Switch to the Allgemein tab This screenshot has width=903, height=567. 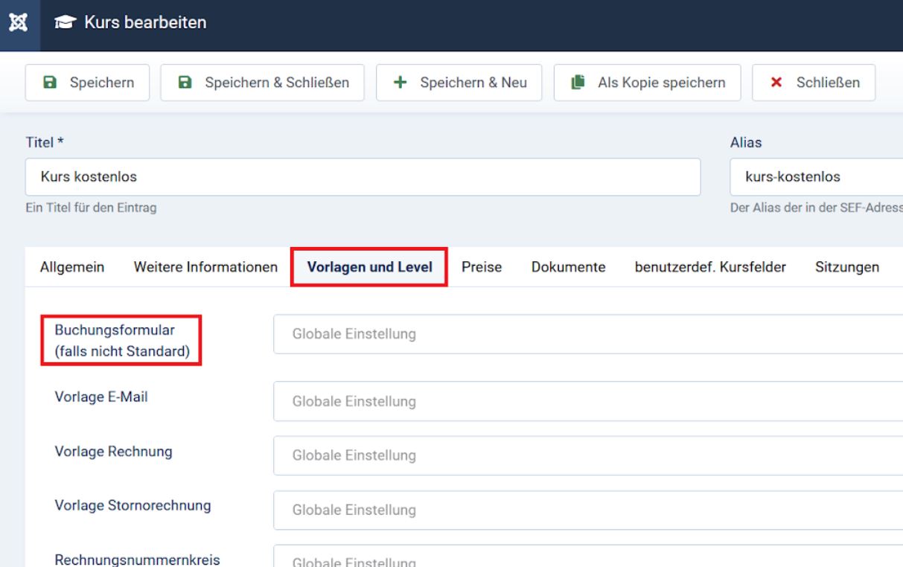(71, 267)
